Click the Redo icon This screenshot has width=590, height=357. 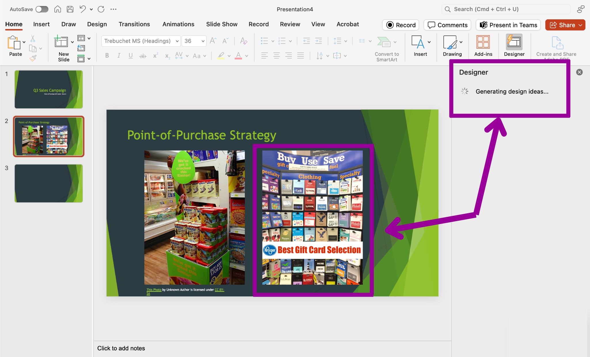pos(101,9)
